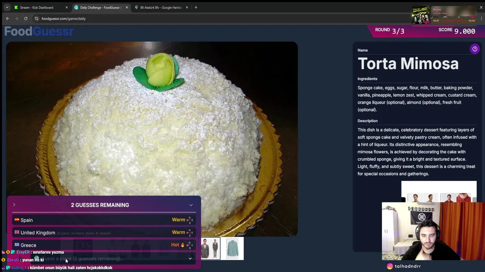The width and height of the screenshot is (485, 272).
Task: Open the guess place dropdown arrow
Action: [190, 259]
